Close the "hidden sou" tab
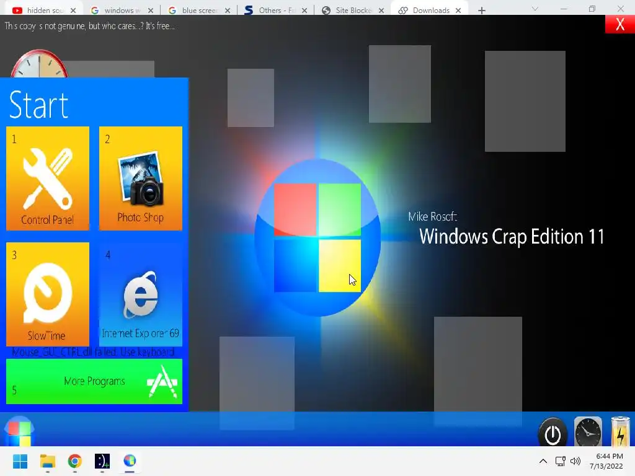The image size is (635, 476). point(73,11)
